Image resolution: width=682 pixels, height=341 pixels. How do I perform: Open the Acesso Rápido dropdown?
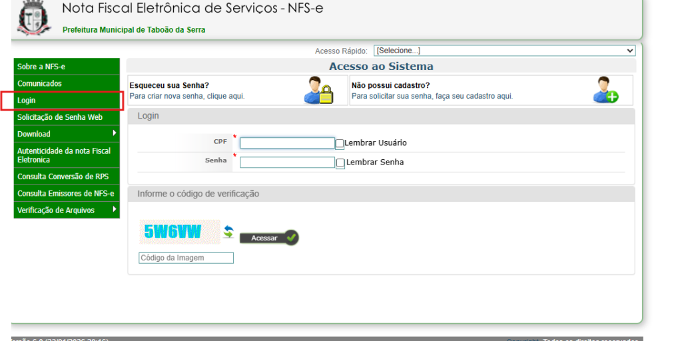pos(504,51)
